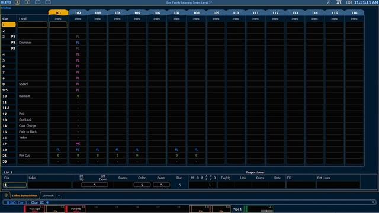Click the Label field in List 1 panel
This screenshot has height=213, width=379.
50,185
